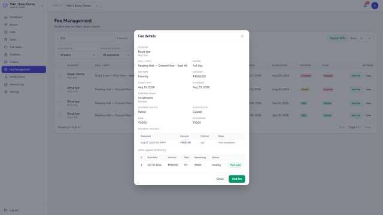Click View in row expiring Sep 23, 2026
This screenshot has width=383, height=215.
pos(368,115)
